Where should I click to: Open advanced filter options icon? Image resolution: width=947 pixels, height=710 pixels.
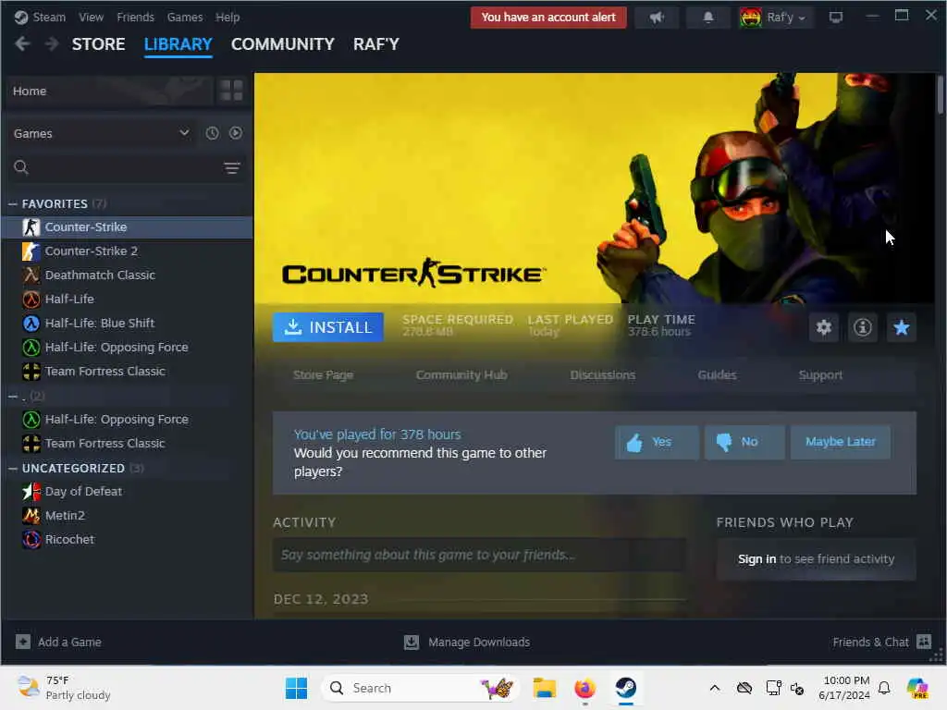point(232,168)
